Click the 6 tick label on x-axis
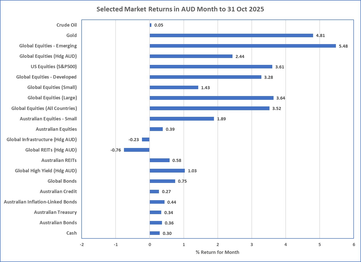 354,245
